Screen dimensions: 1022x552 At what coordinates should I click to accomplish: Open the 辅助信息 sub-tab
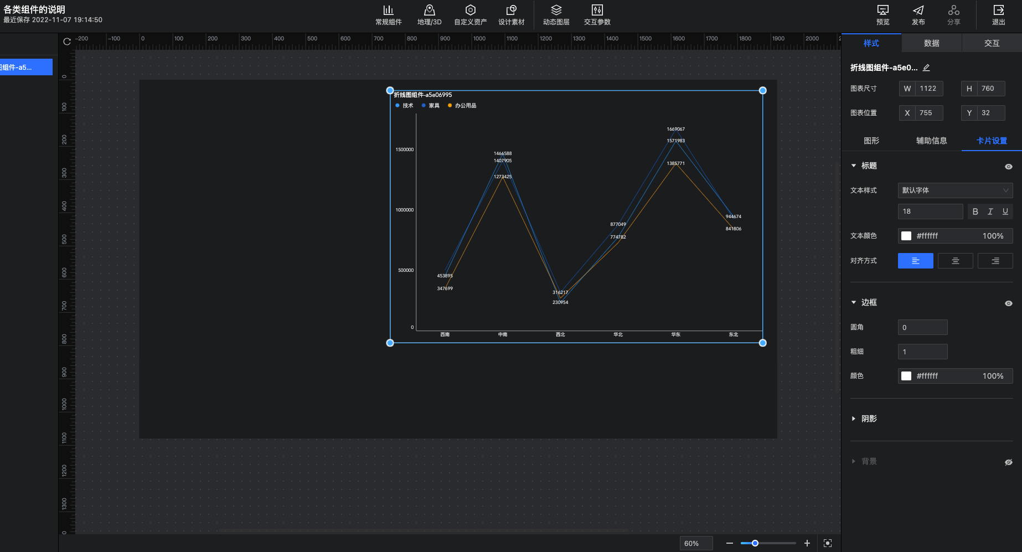coord(932,141)
